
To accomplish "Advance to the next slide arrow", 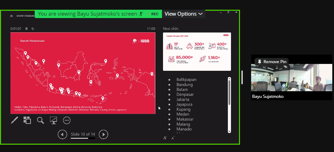I will [103, 134].
